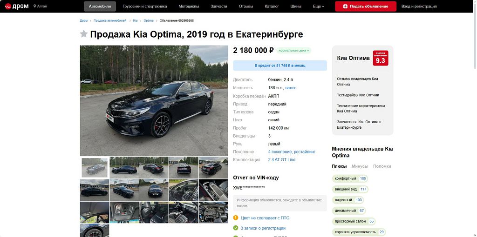This screenshot has width=477, height=237.
Task: Click green checkmark icon beside 3 записи о регистрации
Action: pyautogui.click(x=235, y=228)
